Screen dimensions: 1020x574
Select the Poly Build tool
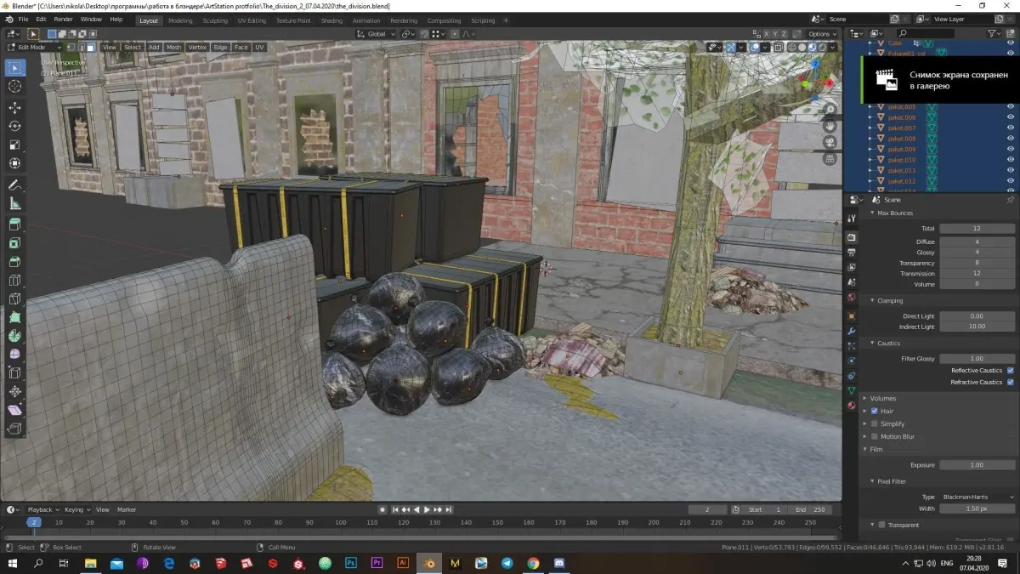[x=15, y=317]
